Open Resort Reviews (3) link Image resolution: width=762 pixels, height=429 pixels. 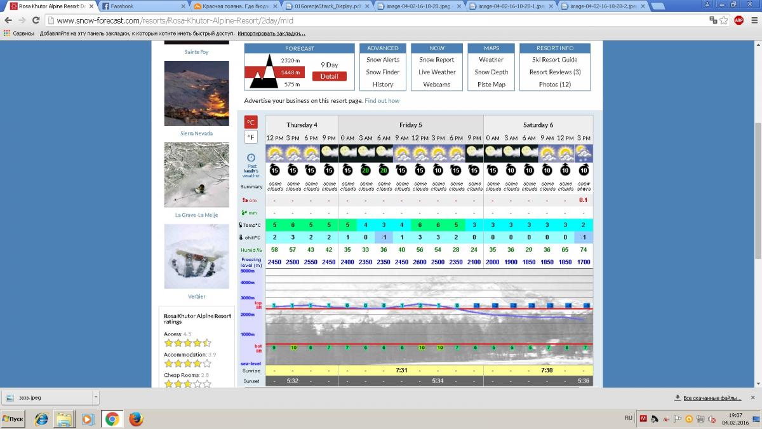coord(555,72)
